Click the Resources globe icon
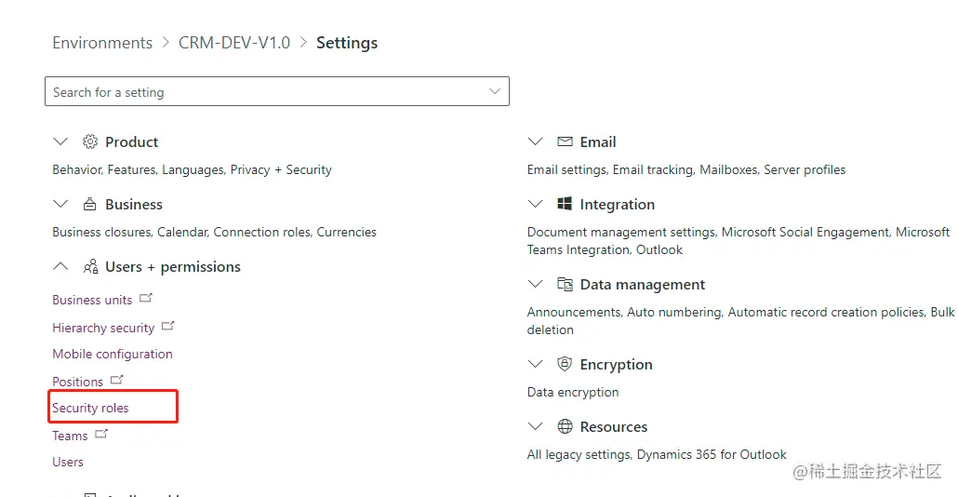The image size is (958, 497). pyautogui.click(x=565, y=426)
